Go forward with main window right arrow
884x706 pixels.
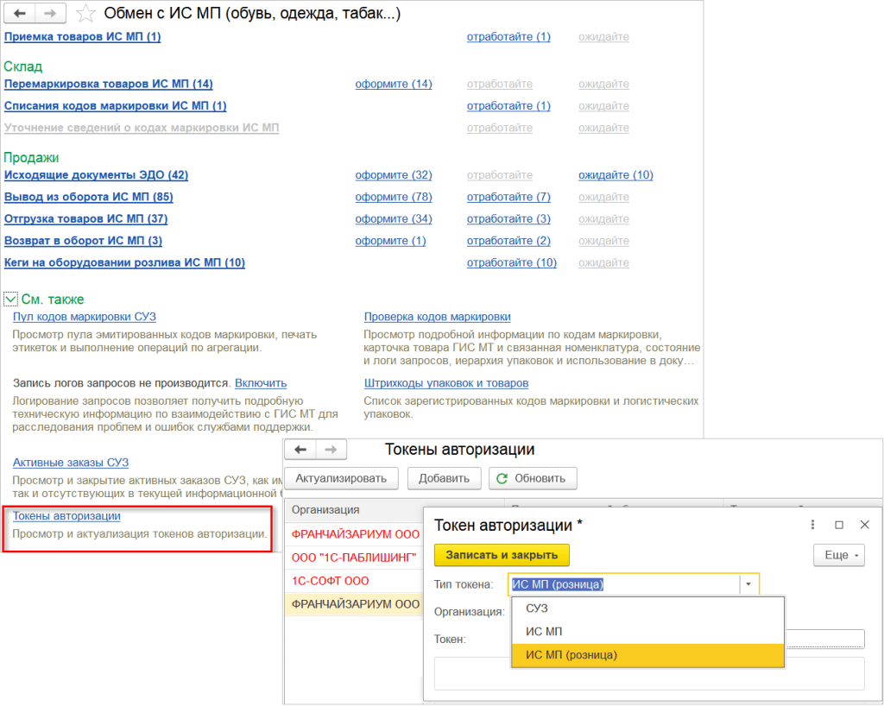pos(50,13)
